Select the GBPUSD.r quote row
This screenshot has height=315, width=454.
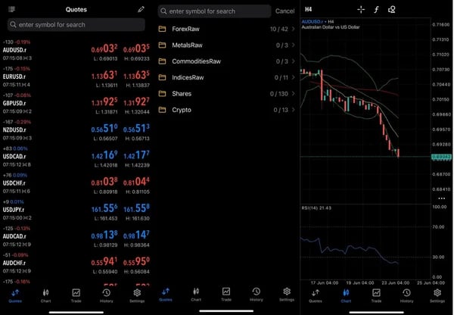pyautogui.click(x=76, y=104)
